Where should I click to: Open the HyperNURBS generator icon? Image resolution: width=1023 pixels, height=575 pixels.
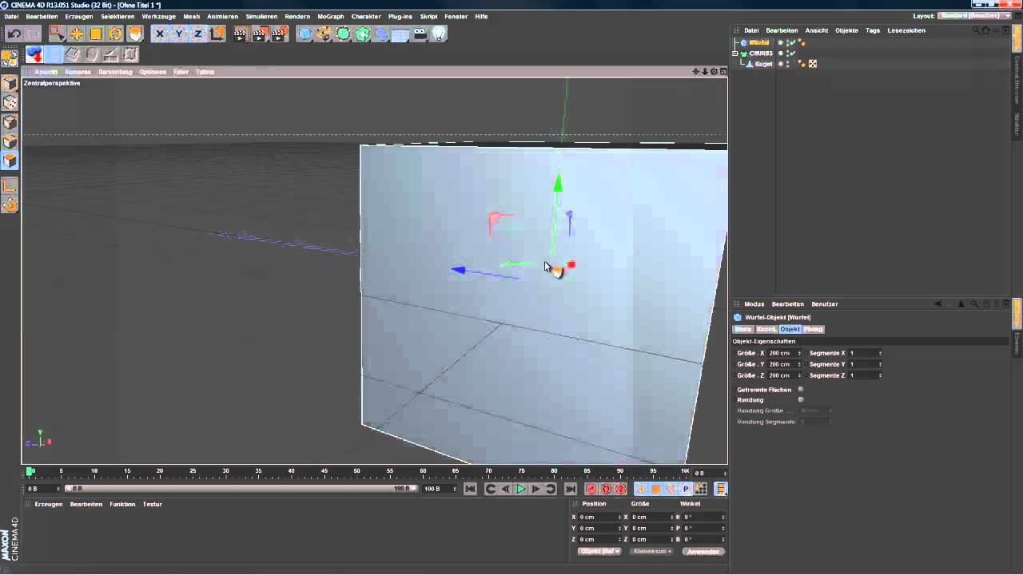coord(343,34)
